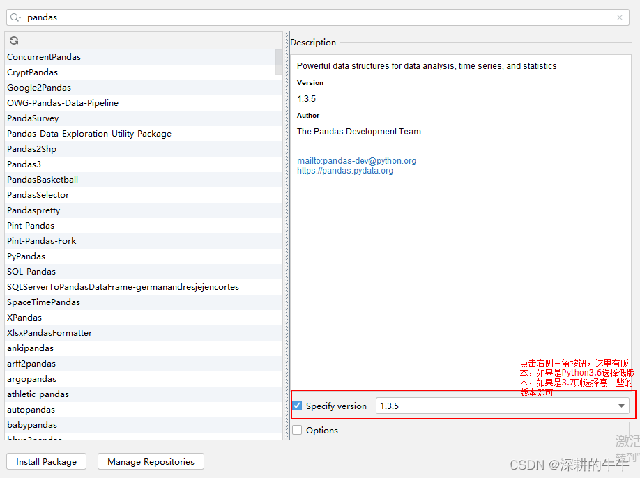Click The Pandas Development Team author text
Viewport: 640px width, 478px height.
click(x=359, y=131)
